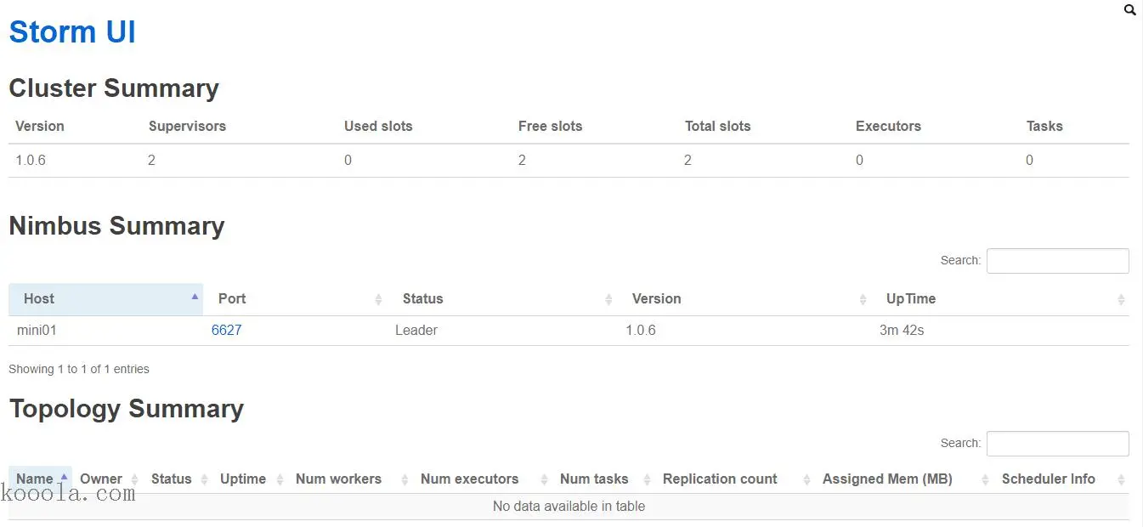Sort topologies by Replication count header
The height and width of the screenshot is (527, 1143).
click(720, 479)
